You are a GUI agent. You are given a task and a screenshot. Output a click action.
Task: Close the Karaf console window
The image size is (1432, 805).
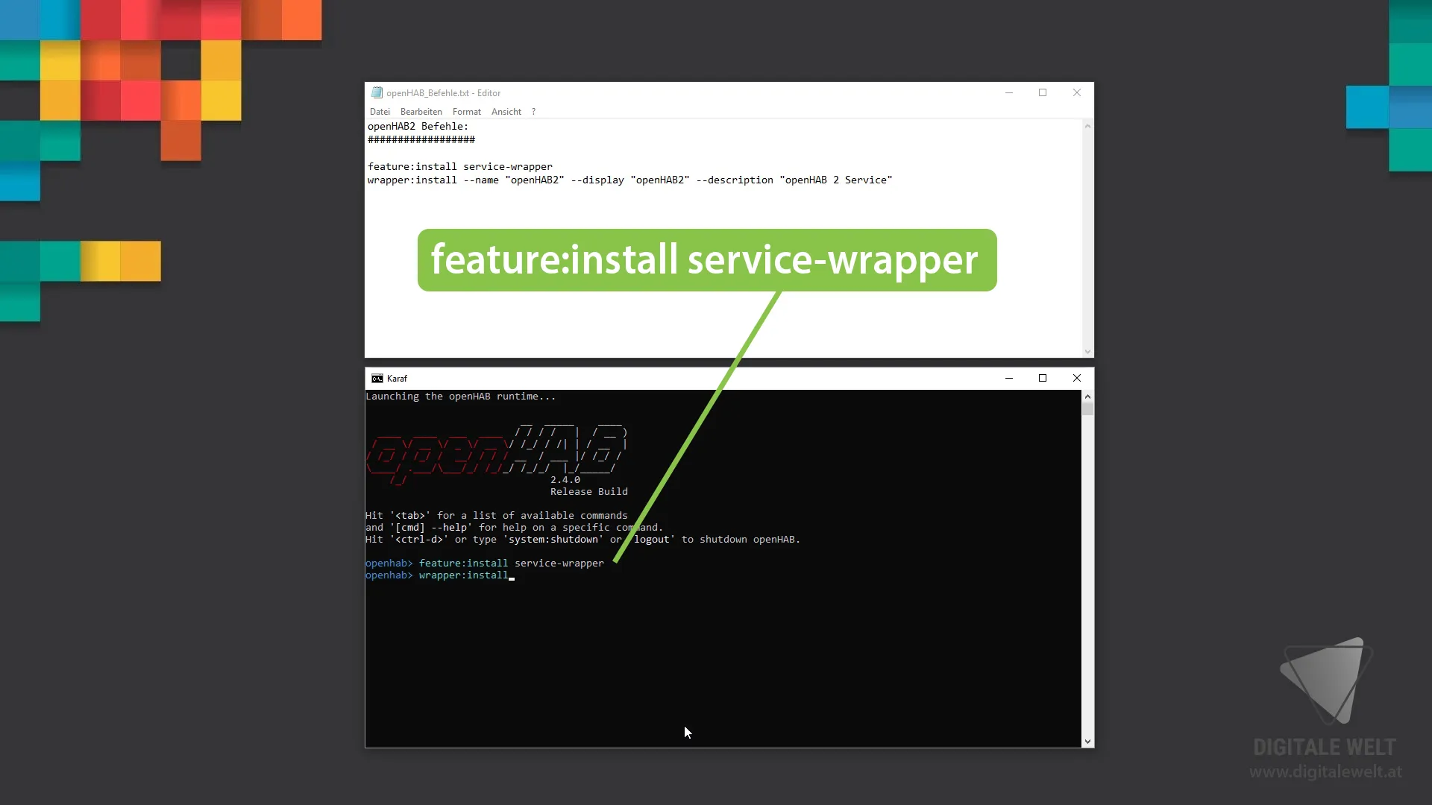tap(1077, 378)
